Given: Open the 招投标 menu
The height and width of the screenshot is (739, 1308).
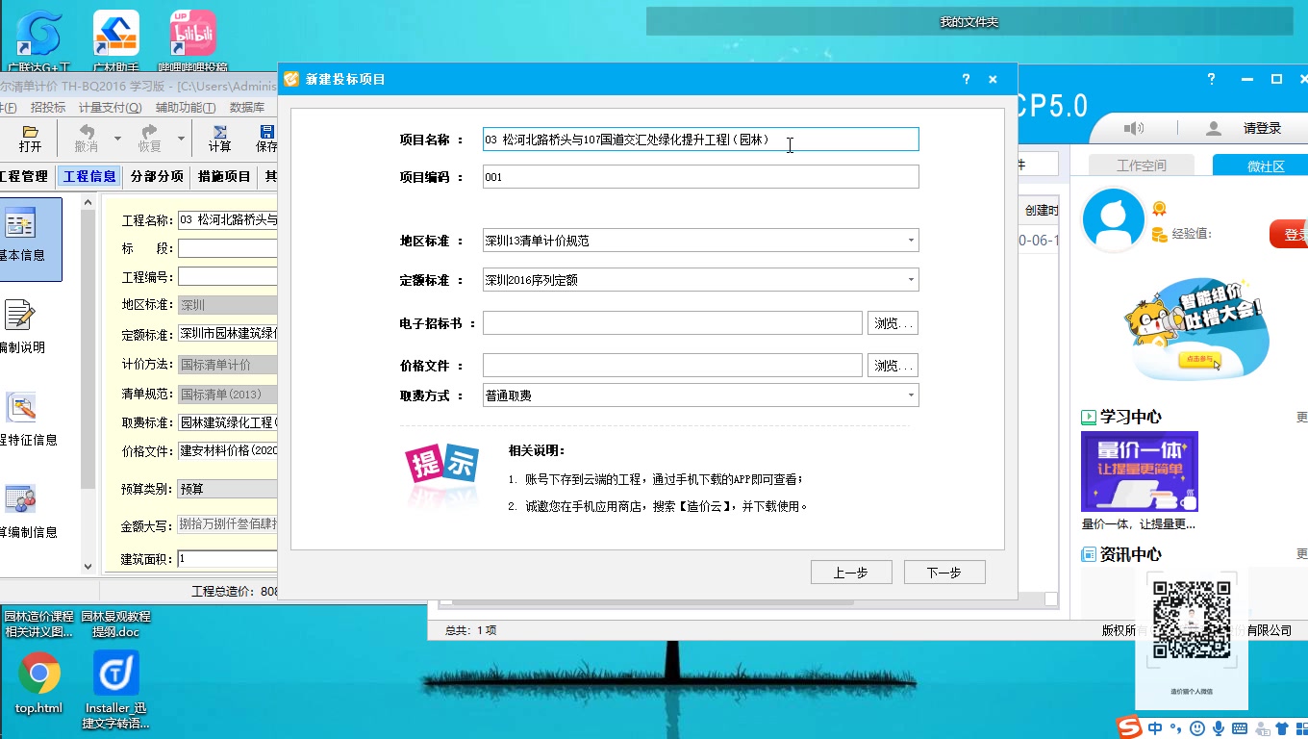Looking at the screenshot, I should tap(48, 108).
